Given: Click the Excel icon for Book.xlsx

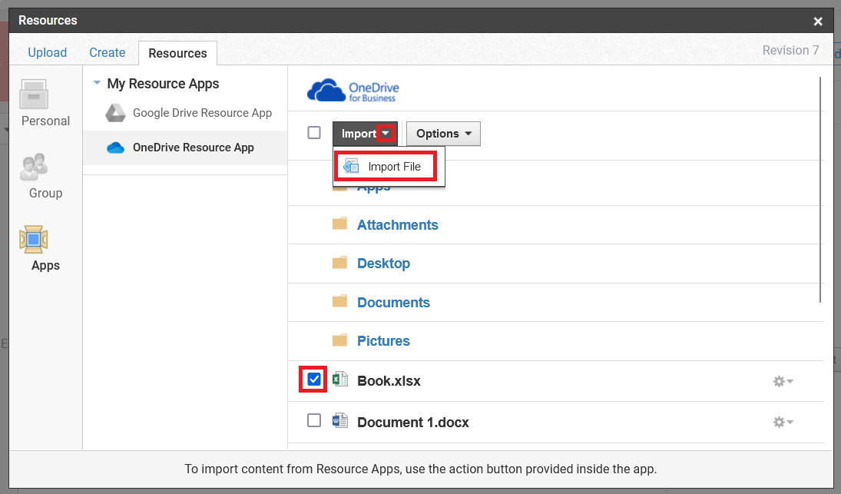Looking at the screenshot, I should point(340,380).
